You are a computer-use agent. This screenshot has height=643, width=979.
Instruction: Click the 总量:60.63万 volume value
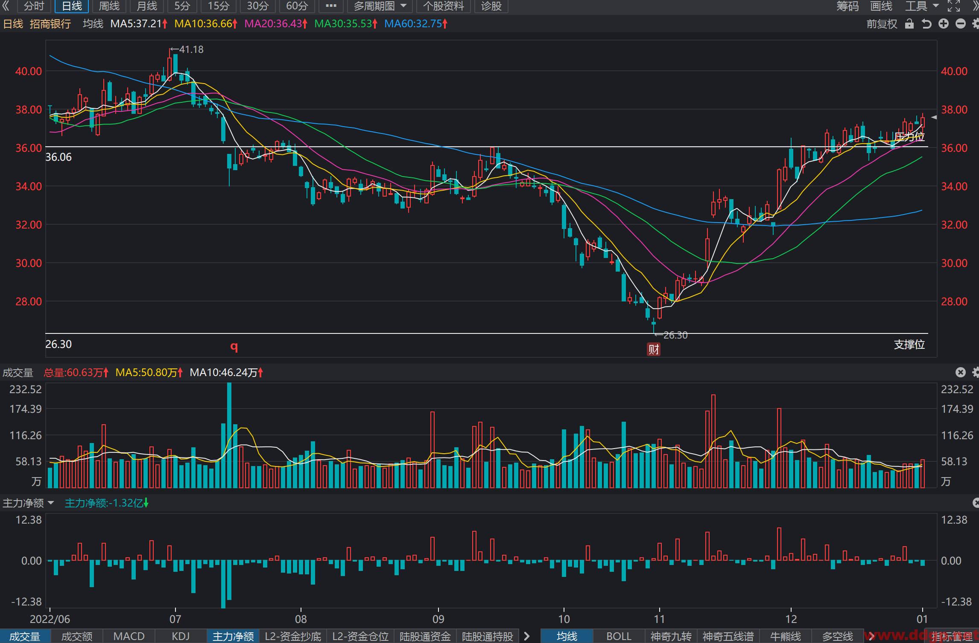(76, 373)
